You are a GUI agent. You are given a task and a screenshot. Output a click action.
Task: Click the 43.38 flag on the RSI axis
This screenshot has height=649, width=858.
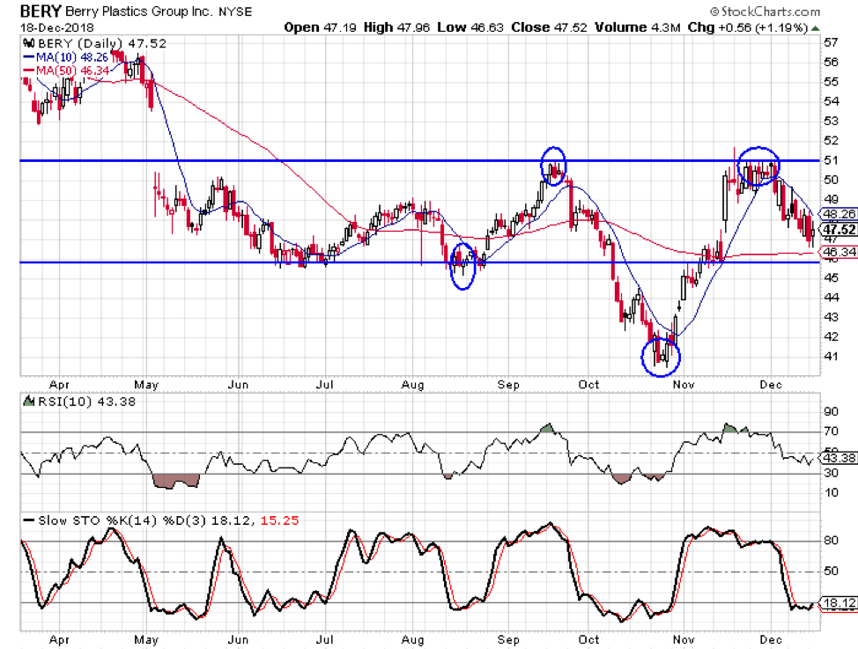[x=838, y=458]
